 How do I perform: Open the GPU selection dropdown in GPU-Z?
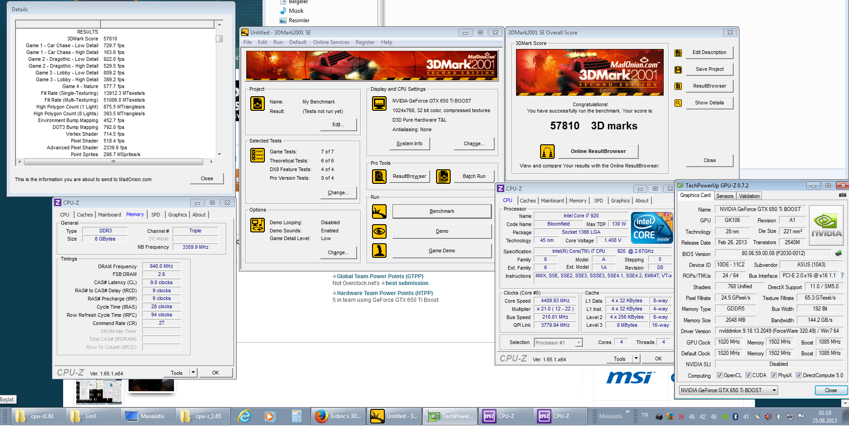pyautogui.click(x=729, y=390)
